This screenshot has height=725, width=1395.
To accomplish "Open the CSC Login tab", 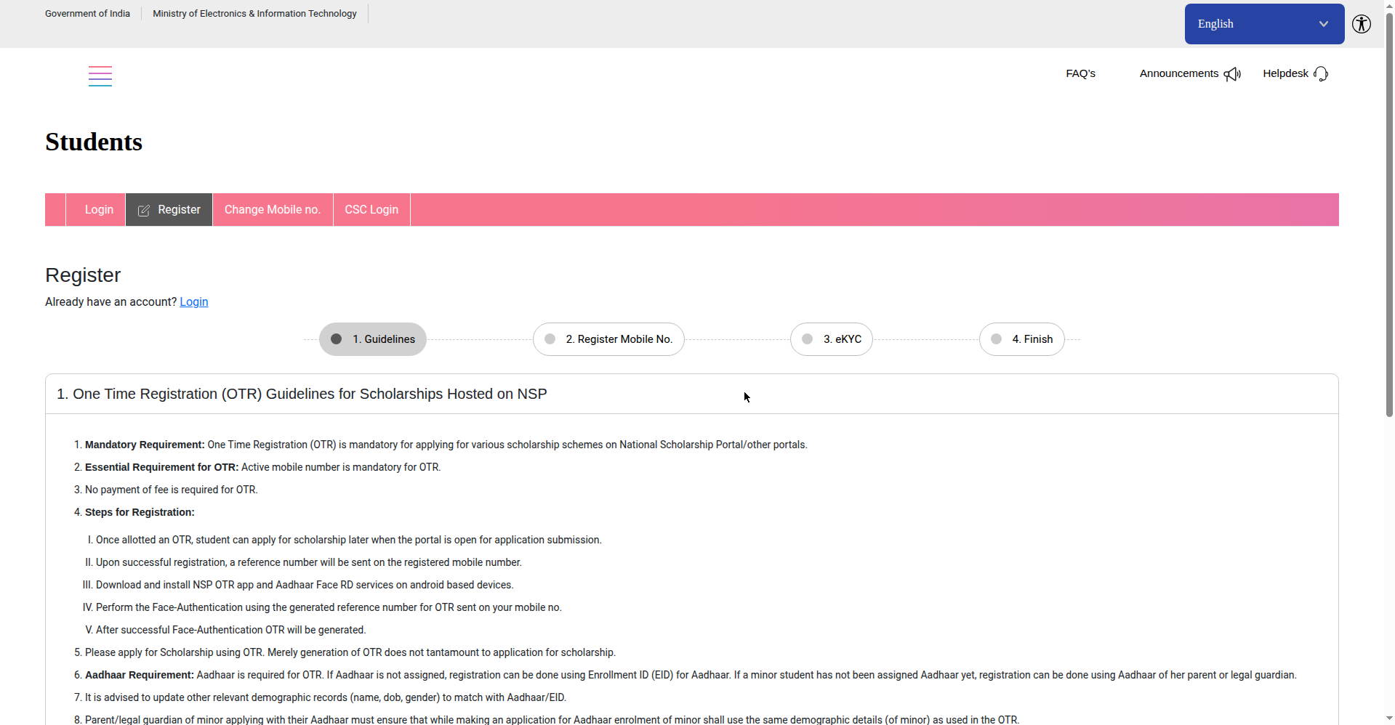I will tap(371, 210).
